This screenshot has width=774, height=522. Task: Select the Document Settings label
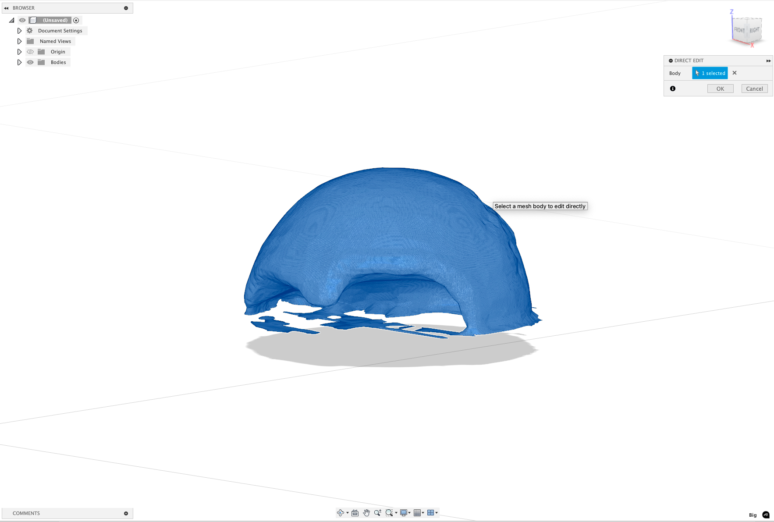(x=60, y=31)
